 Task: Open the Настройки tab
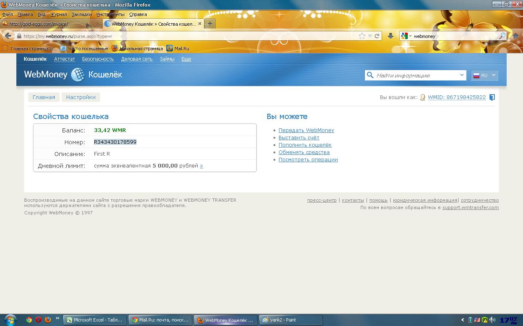81,97
